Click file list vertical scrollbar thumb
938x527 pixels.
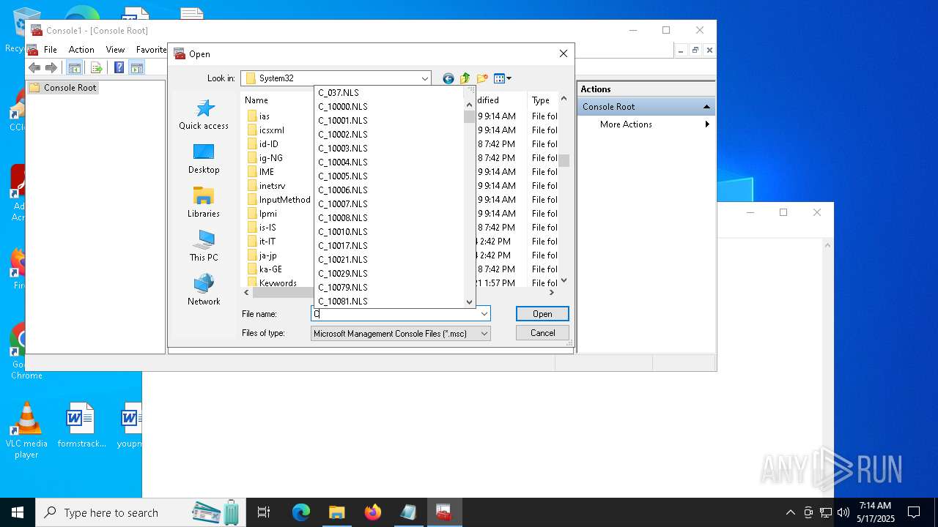click(x=564, y=160)
